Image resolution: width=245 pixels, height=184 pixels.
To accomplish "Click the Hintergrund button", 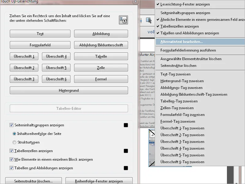I will pyautogui.click(x=69, y=90).
